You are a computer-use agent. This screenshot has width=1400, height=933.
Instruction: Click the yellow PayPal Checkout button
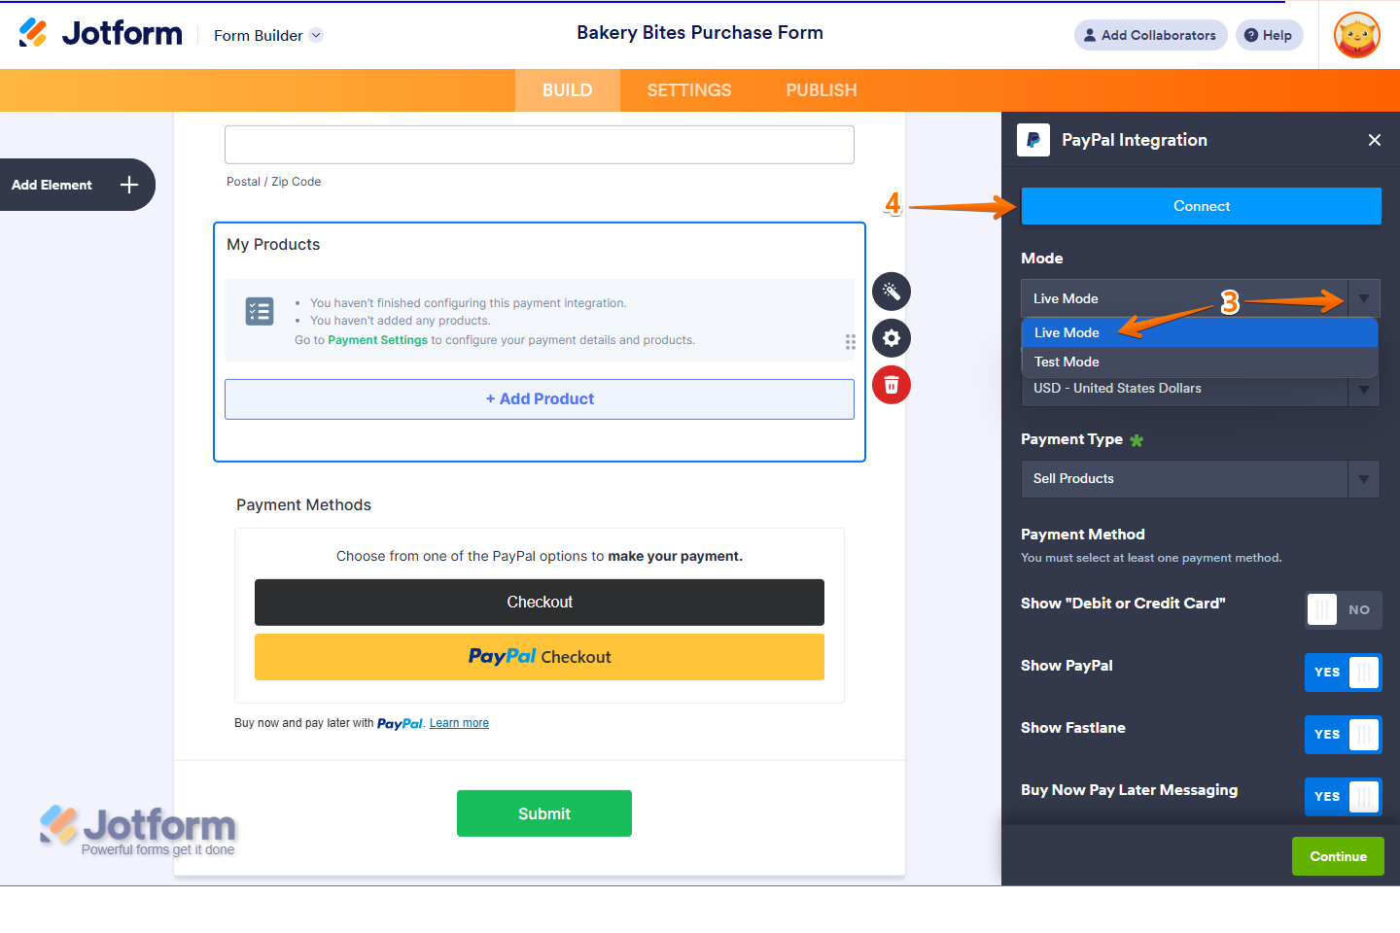point(540,657)
